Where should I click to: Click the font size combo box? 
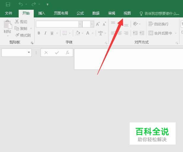(x=88, y=24)
